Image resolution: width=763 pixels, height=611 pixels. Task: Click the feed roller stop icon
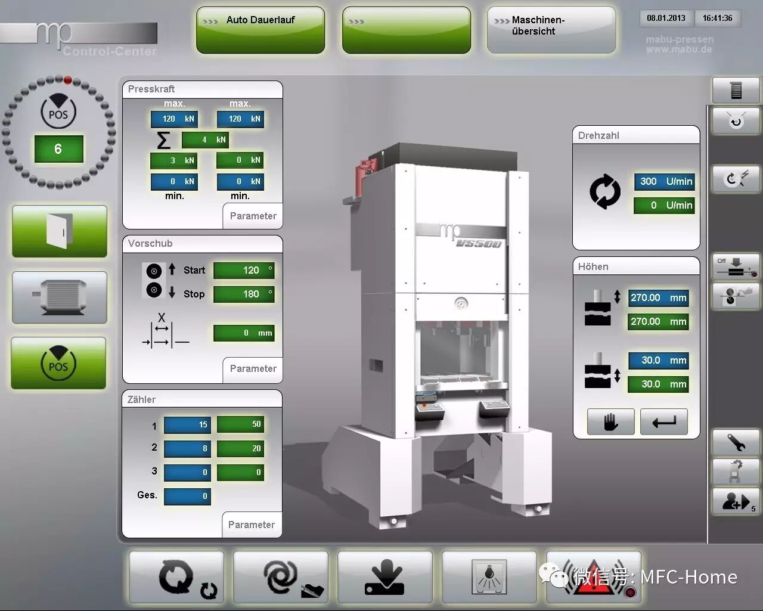(154, 290)
